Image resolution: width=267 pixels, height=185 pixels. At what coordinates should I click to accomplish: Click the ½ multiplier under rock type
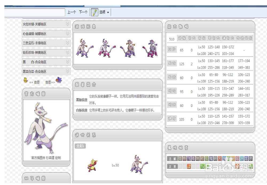pyautogui.click(x=202, y=167)
